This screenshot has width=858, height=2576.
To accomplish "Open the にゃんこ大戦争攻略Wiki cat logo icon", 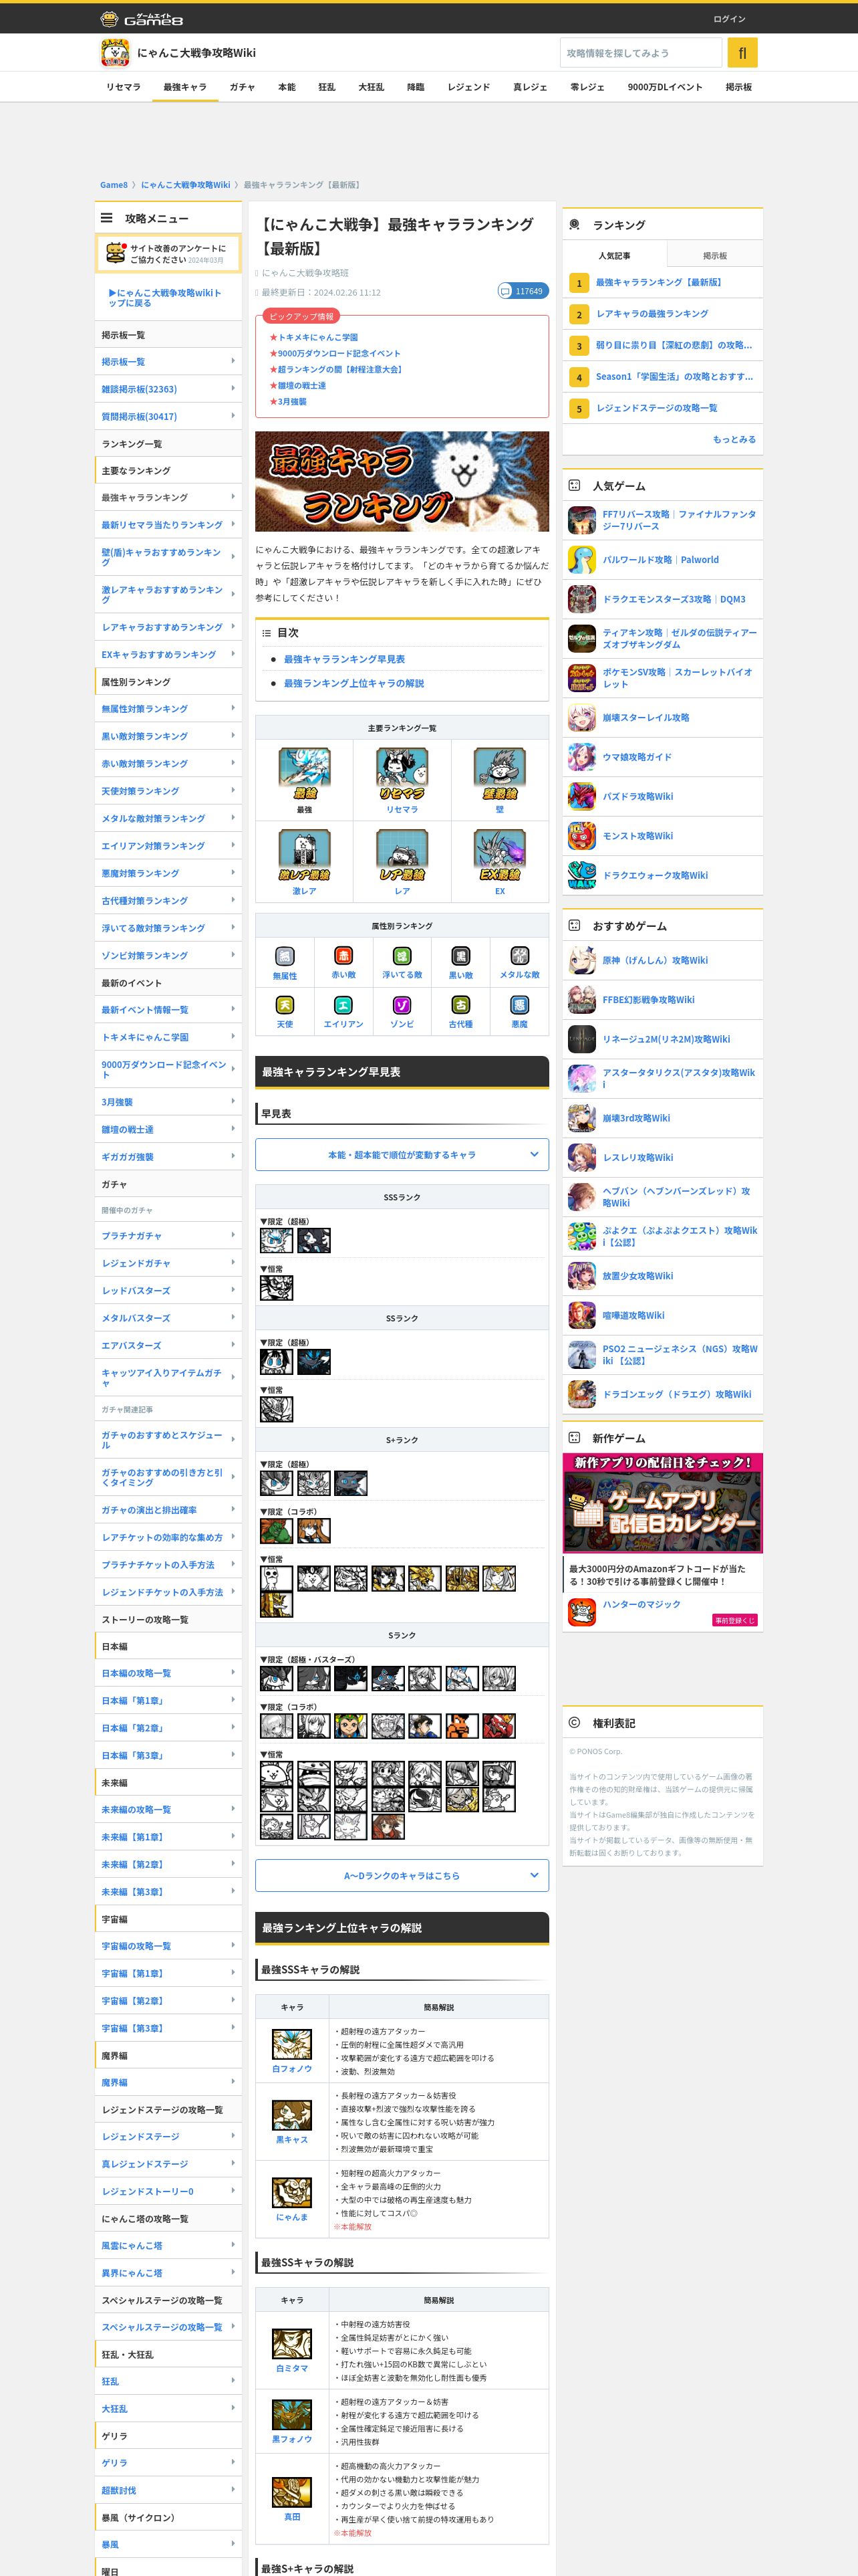I will pos(115,53).
